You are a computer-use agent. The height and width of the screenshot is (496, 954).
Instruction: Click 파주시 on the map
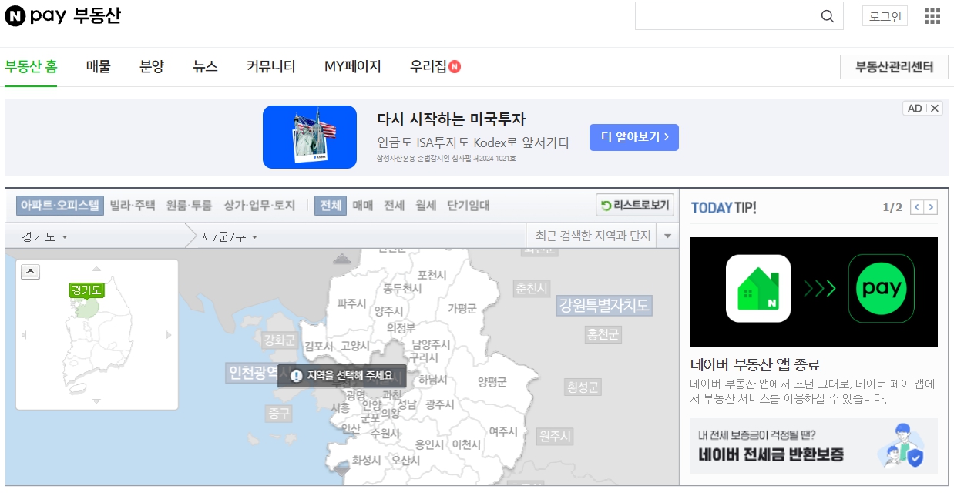click(351, 303)
